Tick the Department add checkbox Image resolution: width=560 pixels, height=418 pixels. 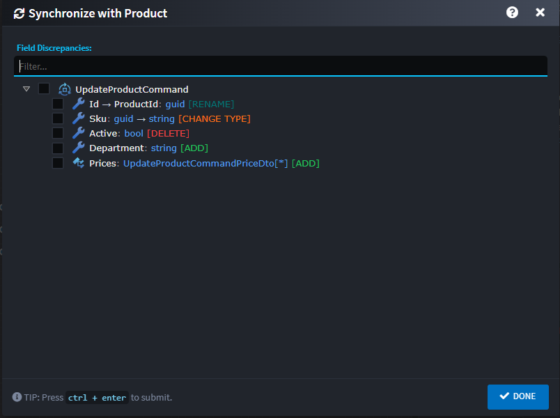coord(58,148)
